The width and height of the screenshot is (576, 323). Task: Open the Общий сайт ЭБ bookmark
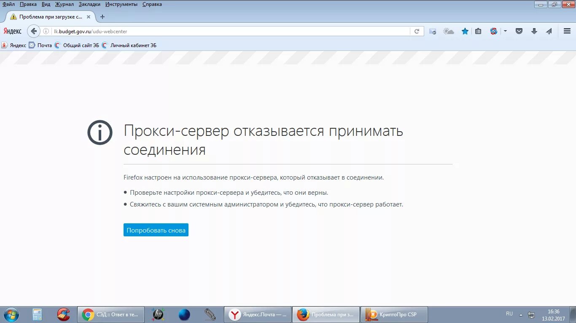click(77, 45)
